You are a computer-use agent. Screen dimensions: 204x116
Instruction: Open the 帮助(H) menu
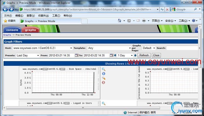tap(68, 16)
